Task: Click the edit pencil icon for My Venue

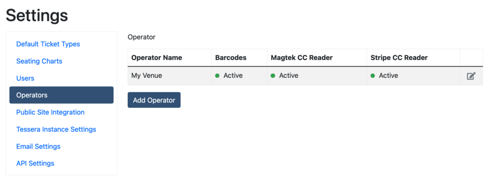Action: click(471, 76)
